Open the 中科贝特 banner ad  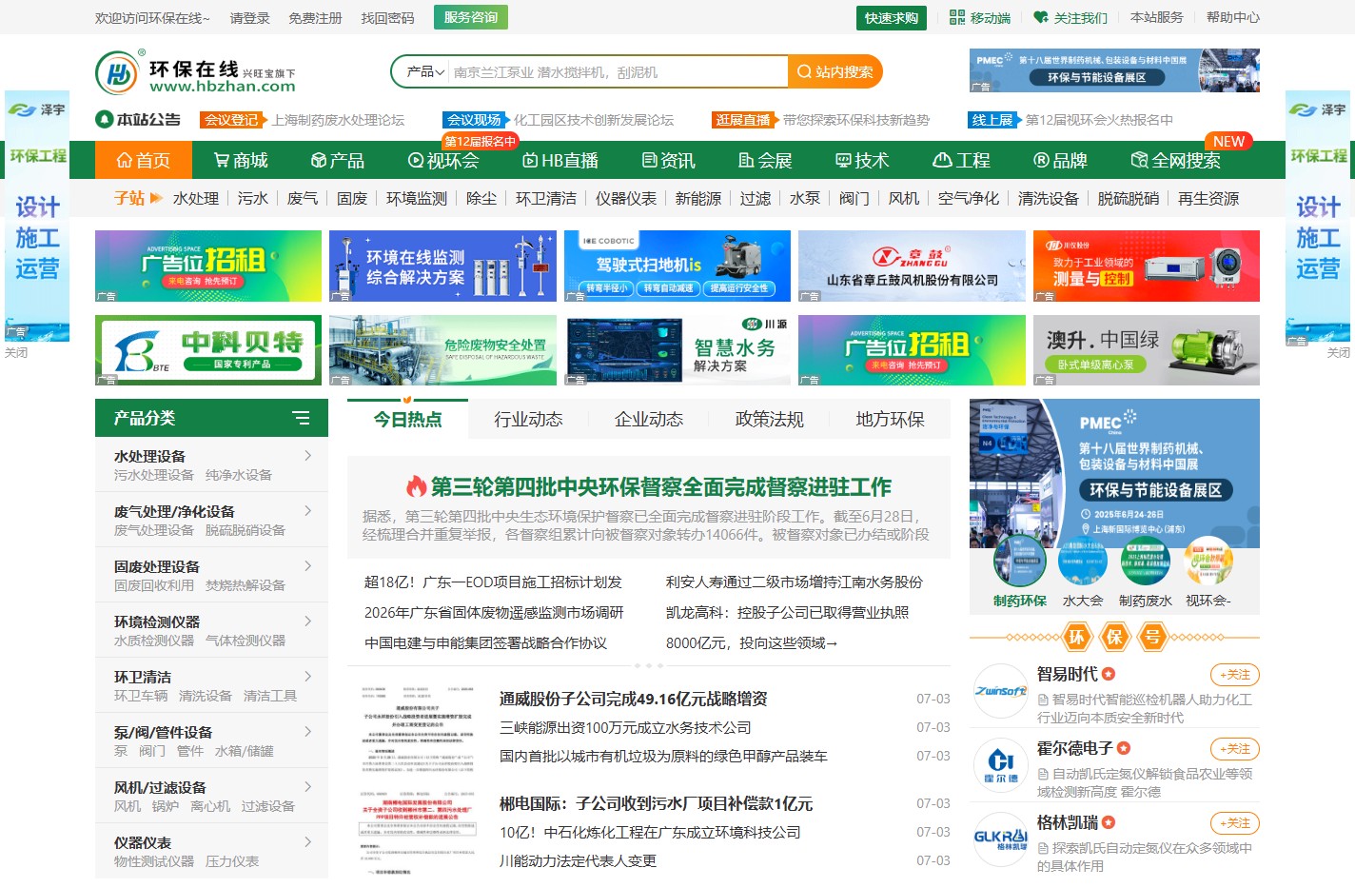pos(208,350)
